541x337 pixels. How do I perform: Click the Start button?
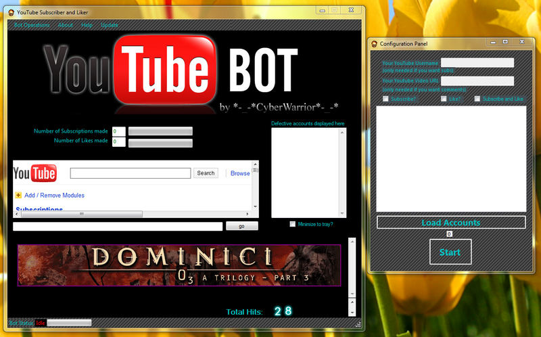(450, 252)
